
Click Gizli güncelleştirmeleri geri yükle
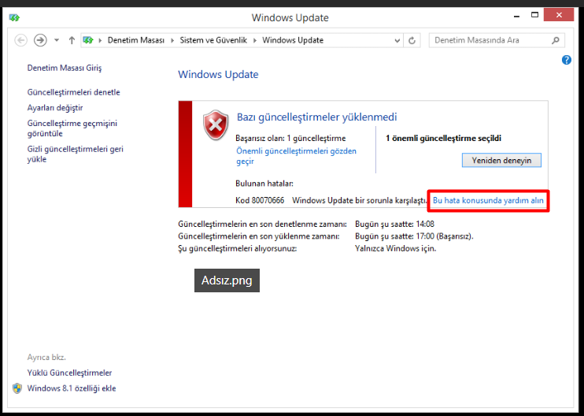[76, 154]
